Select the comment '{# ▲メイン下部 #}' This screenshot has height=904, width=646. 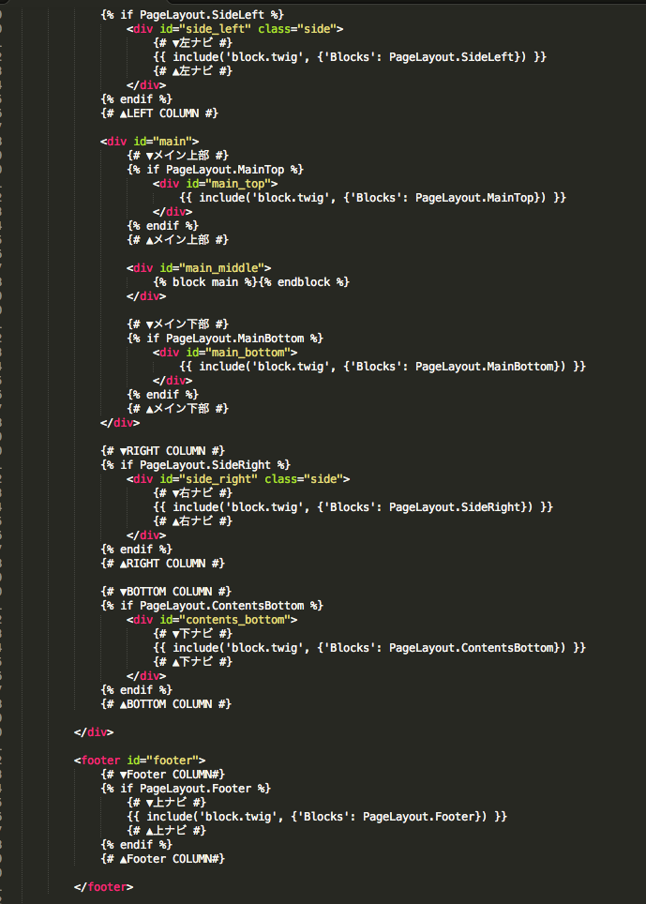coord(177,409)
